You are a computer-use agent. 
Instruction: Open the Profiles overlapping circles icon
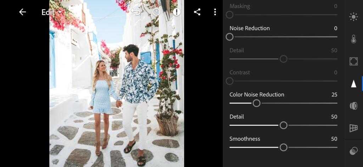353,151
